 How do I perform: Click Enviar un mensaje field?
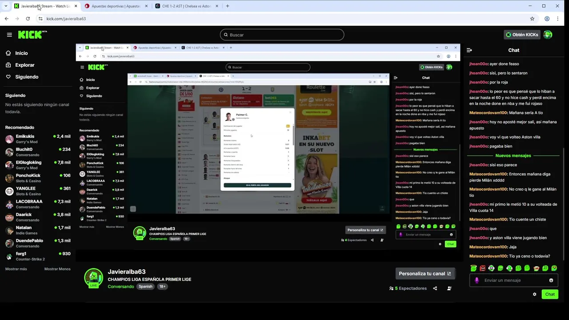pos(514,280)
